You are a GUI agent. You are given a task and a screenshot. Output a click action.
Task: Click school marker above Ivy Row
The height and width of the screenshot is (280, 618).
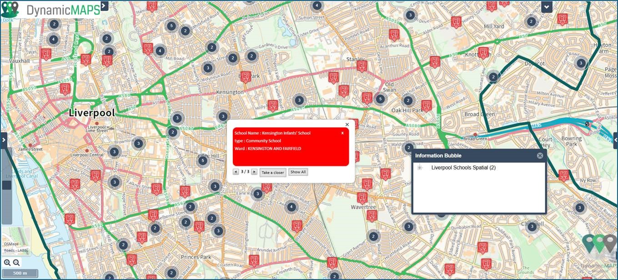(x=564, y=175)
